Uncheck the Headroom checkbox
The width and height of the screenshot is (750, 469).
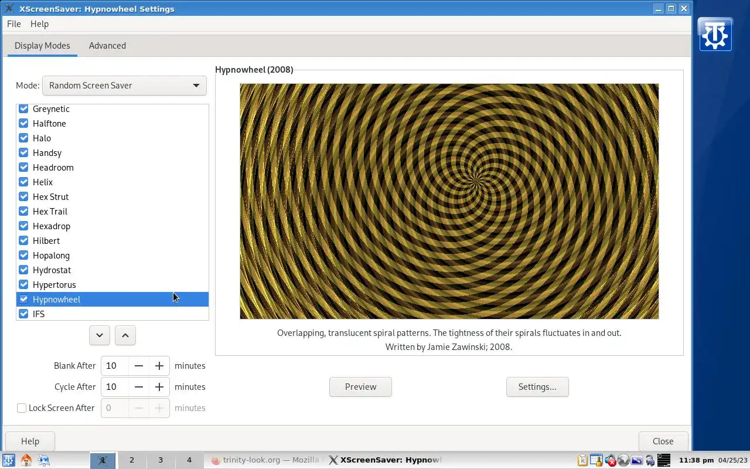(23, 168)
